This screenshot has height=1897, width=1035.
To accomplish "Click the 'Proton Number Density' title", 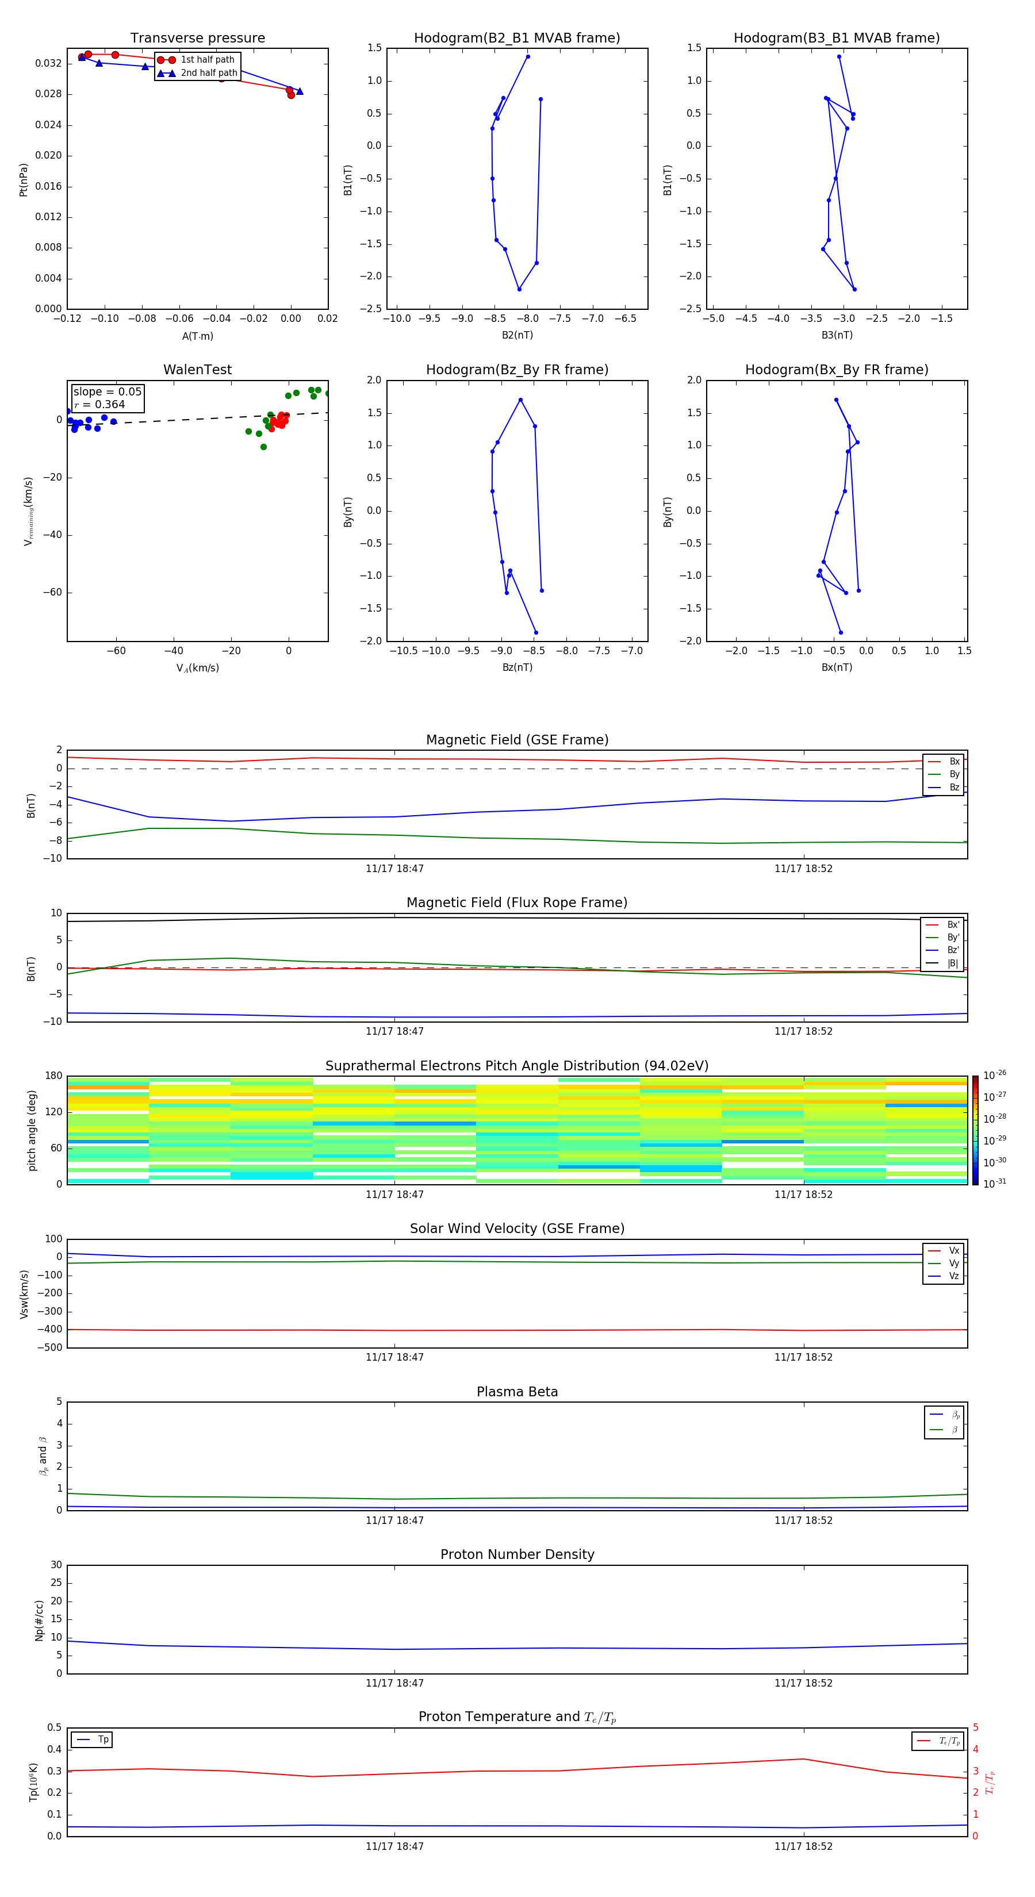I will (x=517, y=1554).
